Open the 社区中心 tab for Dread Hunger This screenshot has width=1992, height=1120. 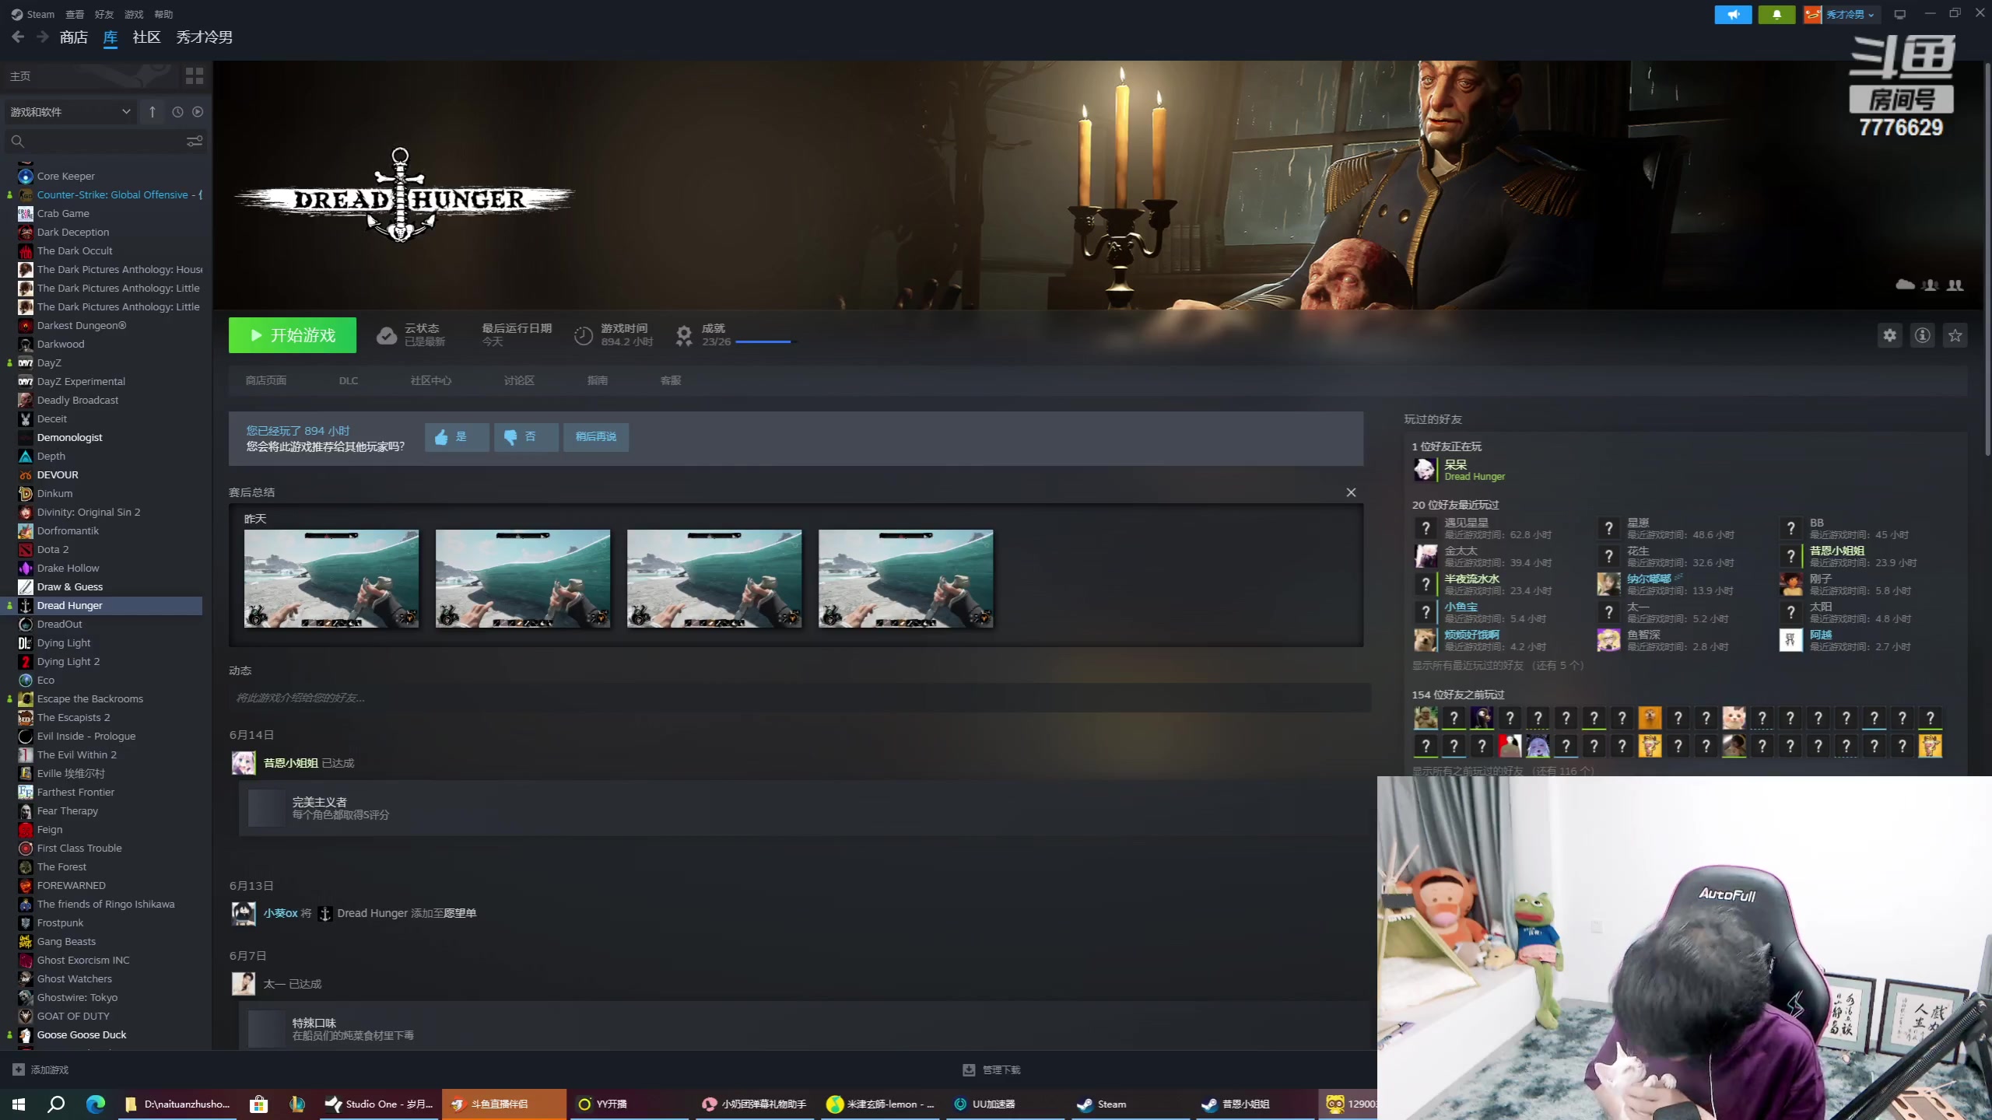pyautogui.click(x=430, y=380)
